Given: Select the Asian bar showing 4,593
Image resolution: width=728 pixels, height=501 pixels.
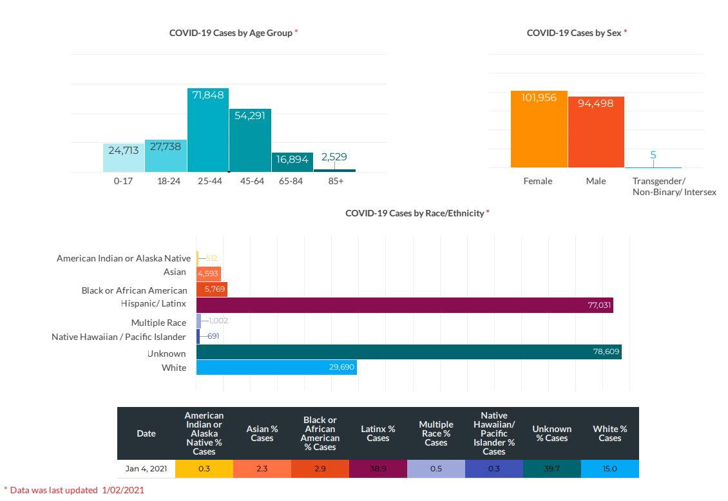Looking at the screenshot, I should click(x=208, y=274).
